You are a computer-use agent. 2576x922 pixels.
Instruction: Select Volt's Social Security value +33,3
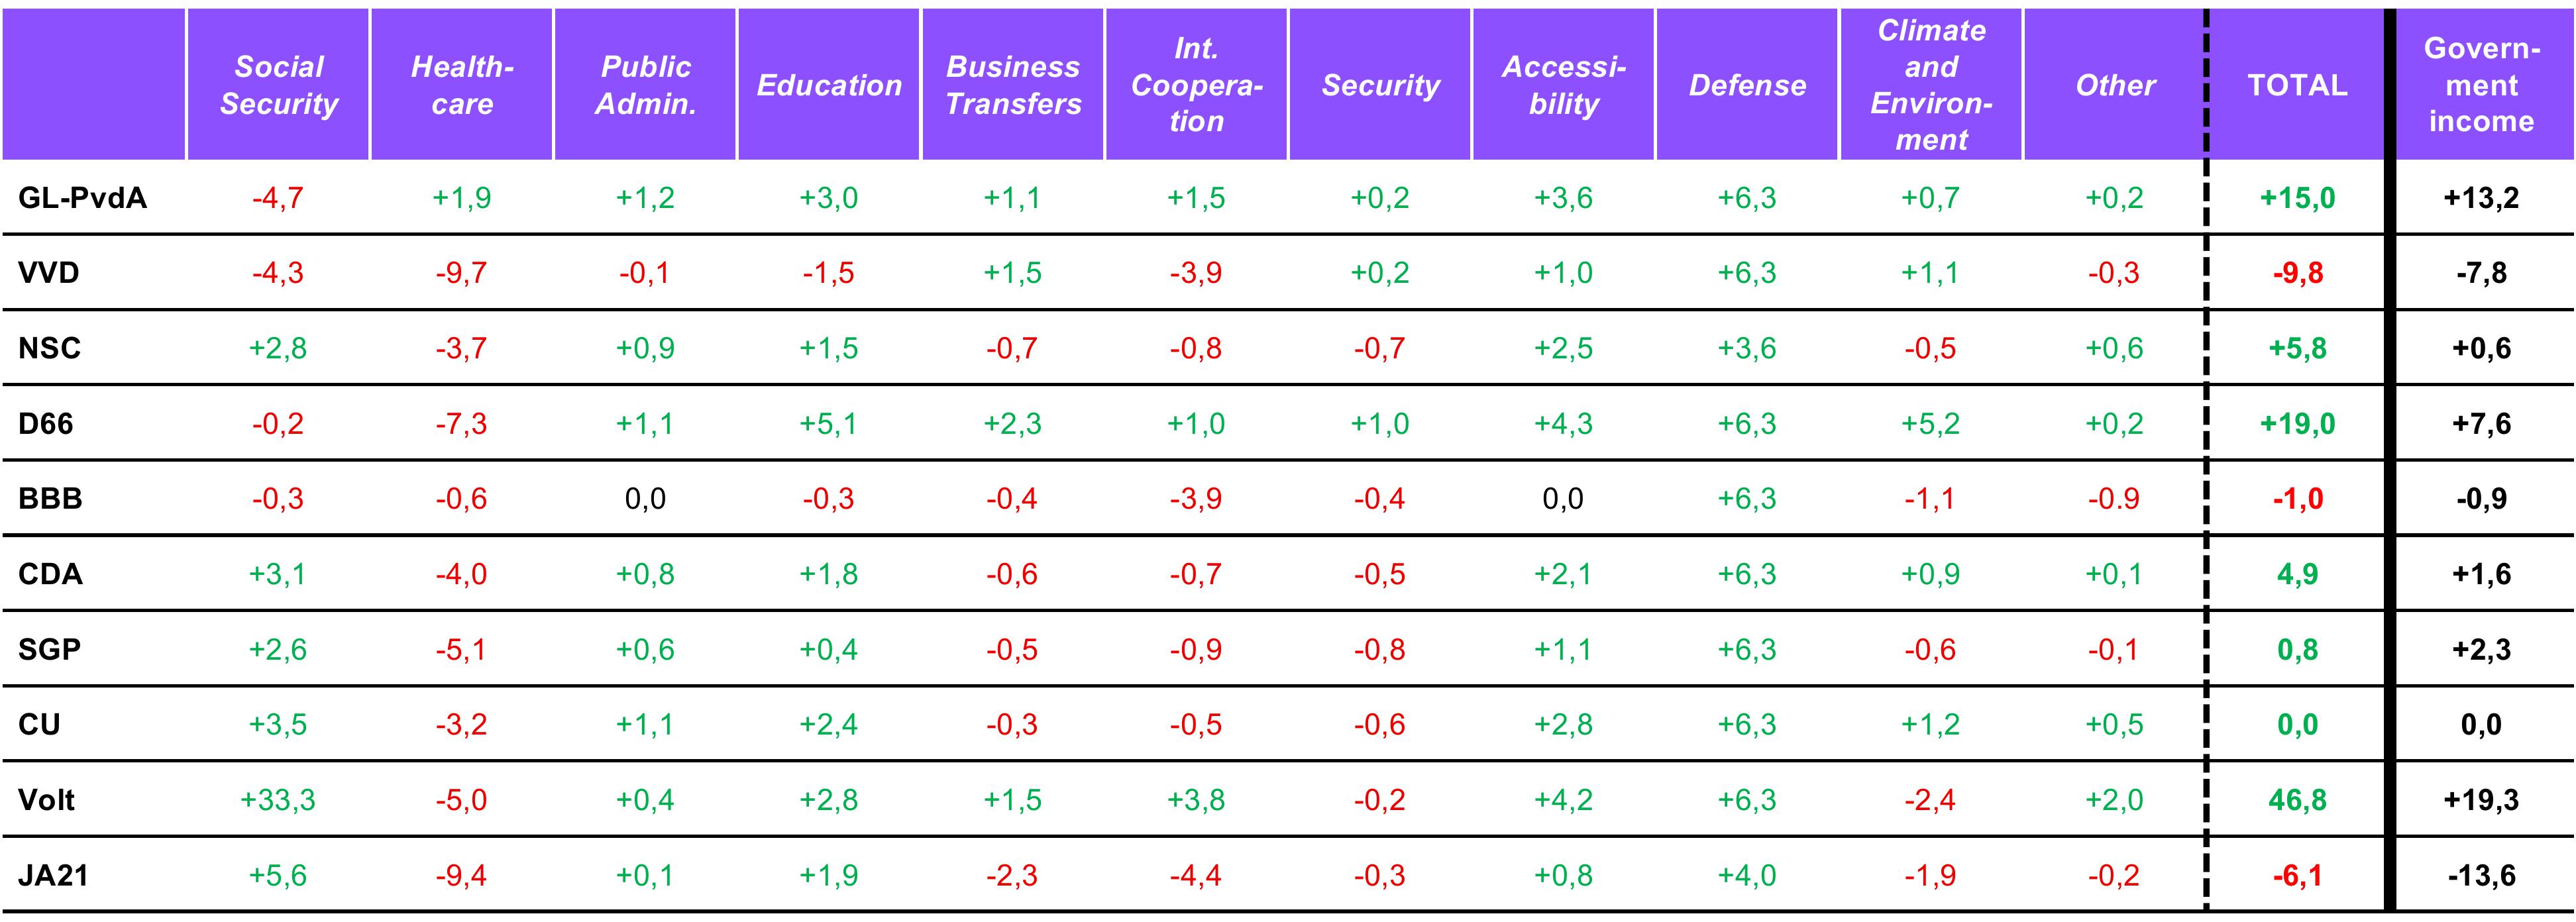pyautogui.click(x=278, y=800)
